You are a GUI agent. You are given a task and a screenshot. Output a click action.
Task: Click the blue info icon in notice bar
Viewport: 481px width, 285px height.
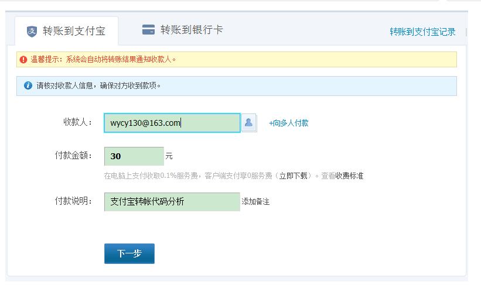pyautogui.click(x=28, y=85)
